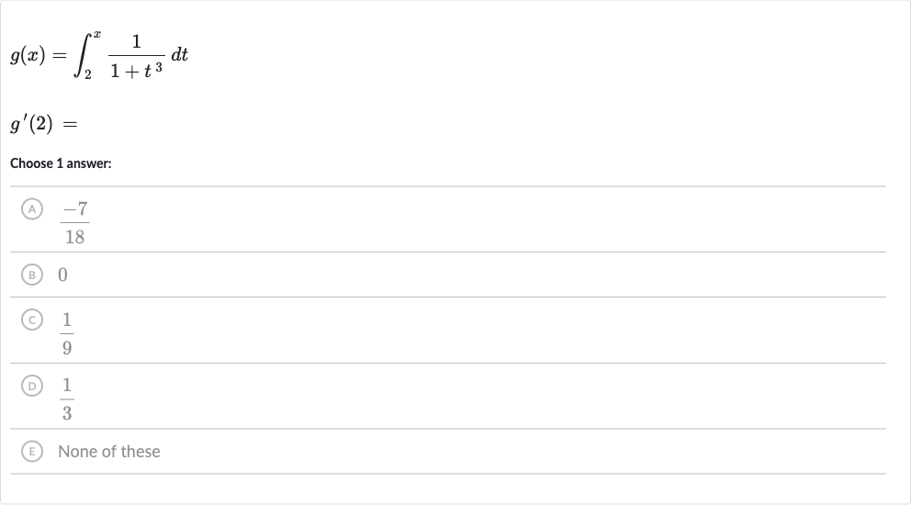Click the upper limit x of the integral
This screenshot has height=505, width=911.
(x=97, y=34)
